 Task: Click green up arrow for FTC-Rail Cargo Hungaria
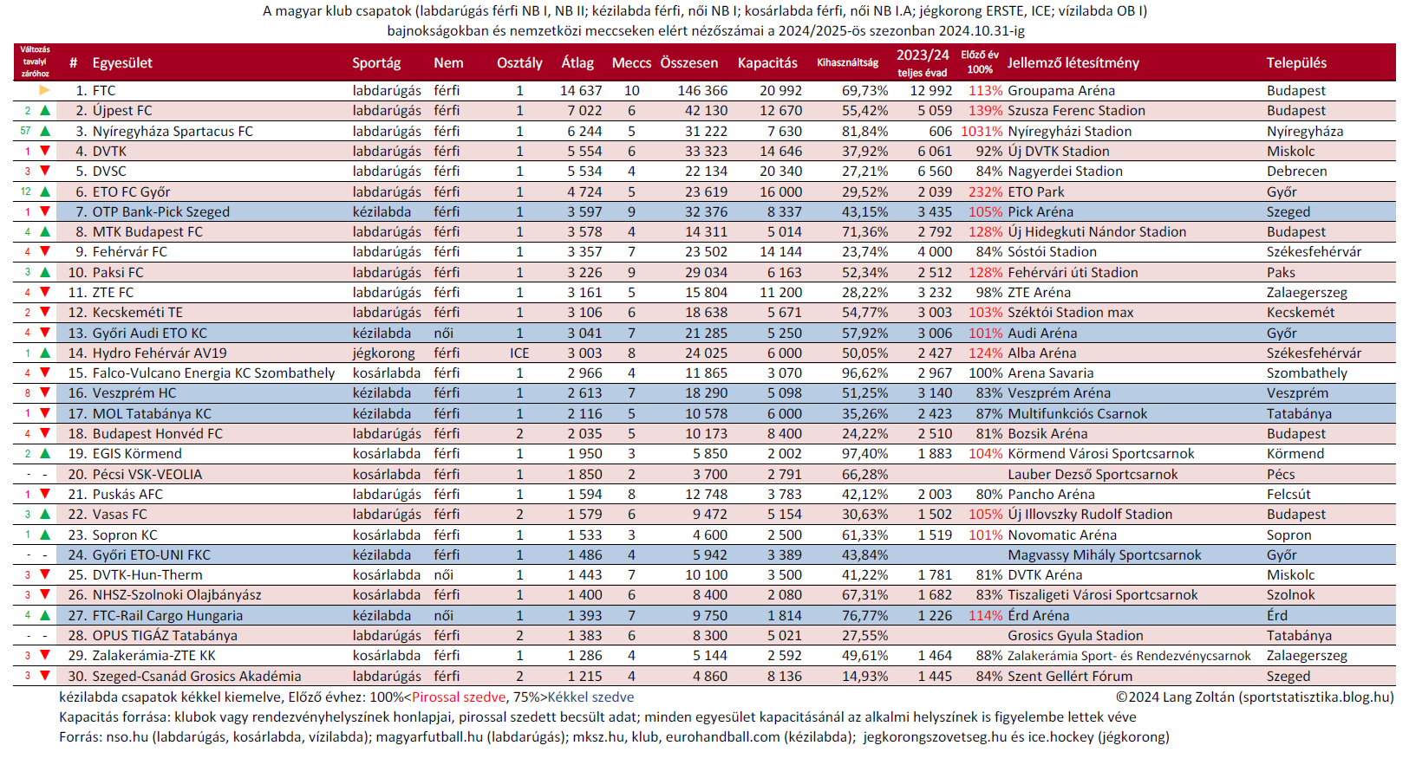click(45, 615)
